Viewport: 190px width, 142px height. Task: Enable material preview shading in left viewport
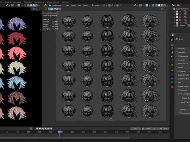34,6
